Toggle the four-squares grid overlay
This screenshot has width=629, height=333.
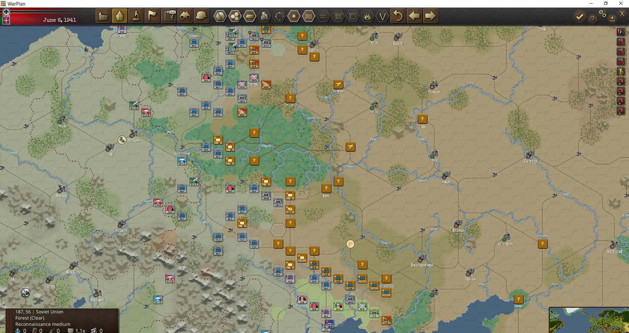point(338,16)
